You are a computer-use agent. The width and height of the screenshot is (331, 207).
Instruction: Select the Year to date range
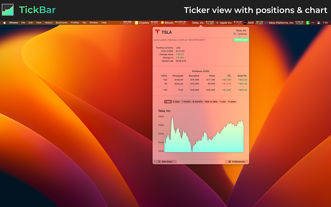point(211,101)
